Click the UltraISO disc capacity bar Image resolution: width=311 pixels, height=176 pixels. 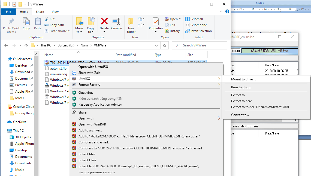pyautogui.click(x=270, y=51)
